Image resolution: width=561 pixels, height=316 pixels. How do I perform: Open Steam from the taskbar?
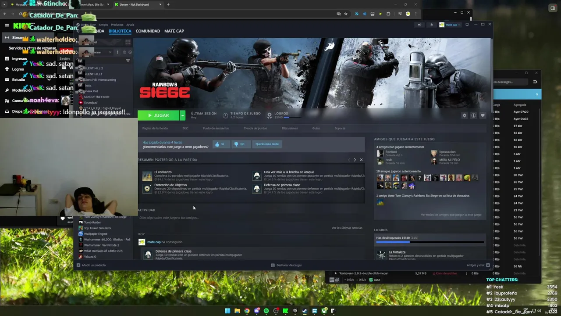coord(305,311)
